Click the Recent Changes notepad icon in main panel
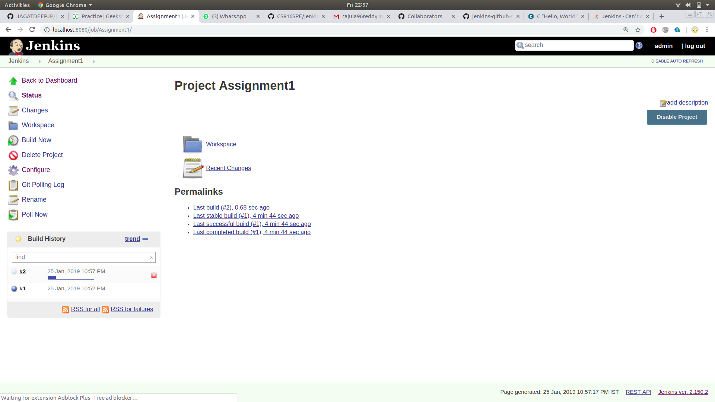The image size is (715, 402). click(193, 168)
